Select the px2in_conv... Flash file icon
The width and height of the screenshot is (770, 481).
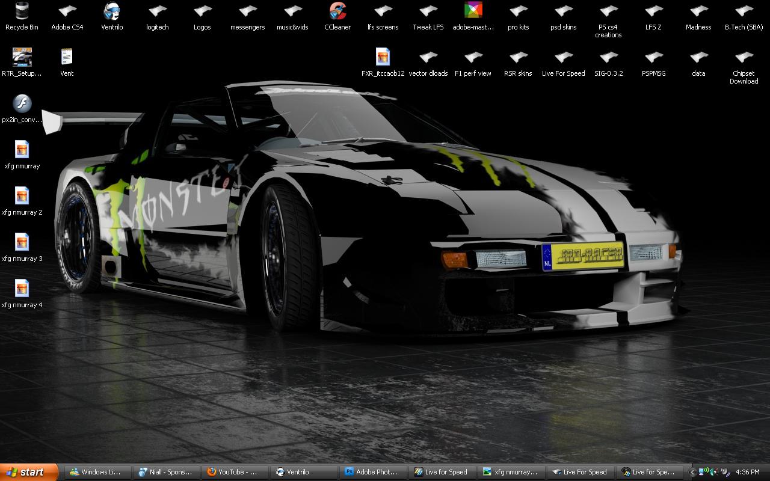pyautogui.click(x=22, y=109)
